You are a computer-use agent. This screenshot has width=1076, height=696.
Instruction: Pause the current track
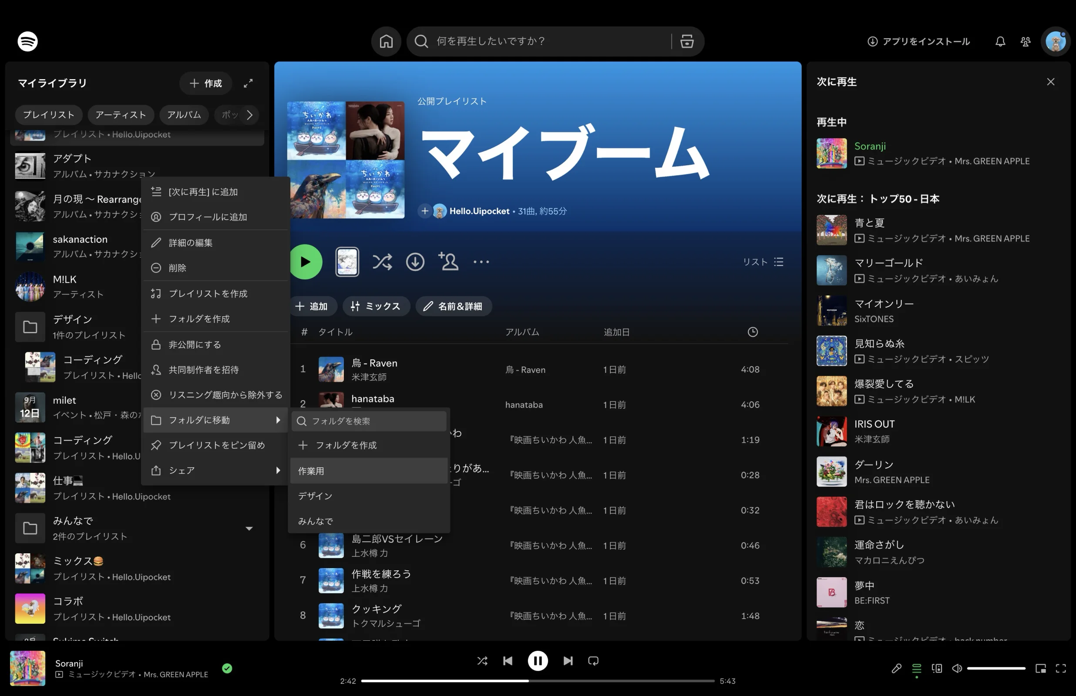point(538,661)
